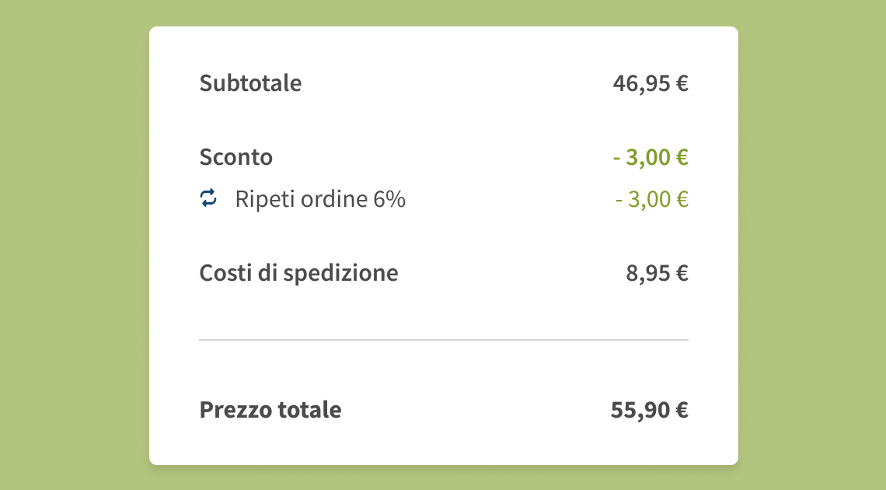
Task: Click the 8,95 € shipping cost value
Action: coord(657,272)
